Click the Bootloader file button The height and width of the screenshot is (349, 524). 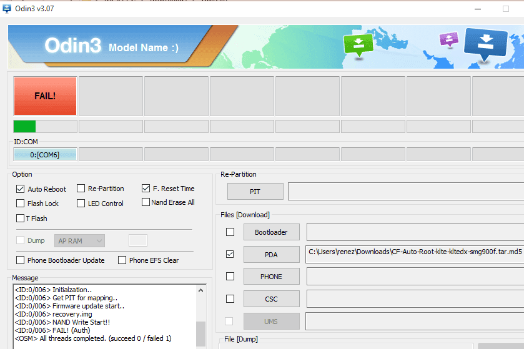click(x=271, y=232)
